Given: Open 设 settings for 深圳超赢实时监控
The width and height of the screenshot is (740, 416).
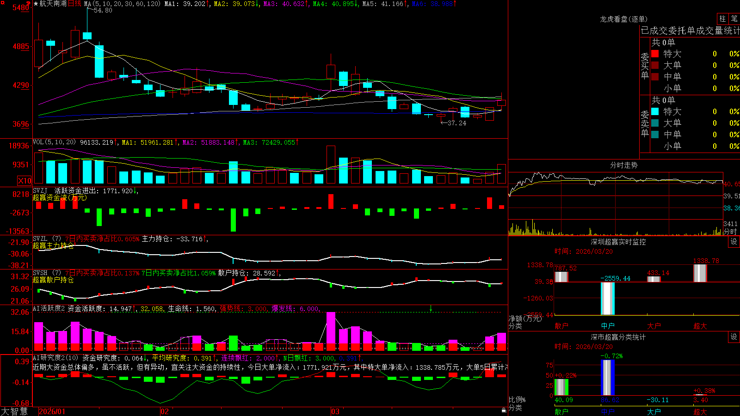Looking at the screenshot, I should point(734,242).
